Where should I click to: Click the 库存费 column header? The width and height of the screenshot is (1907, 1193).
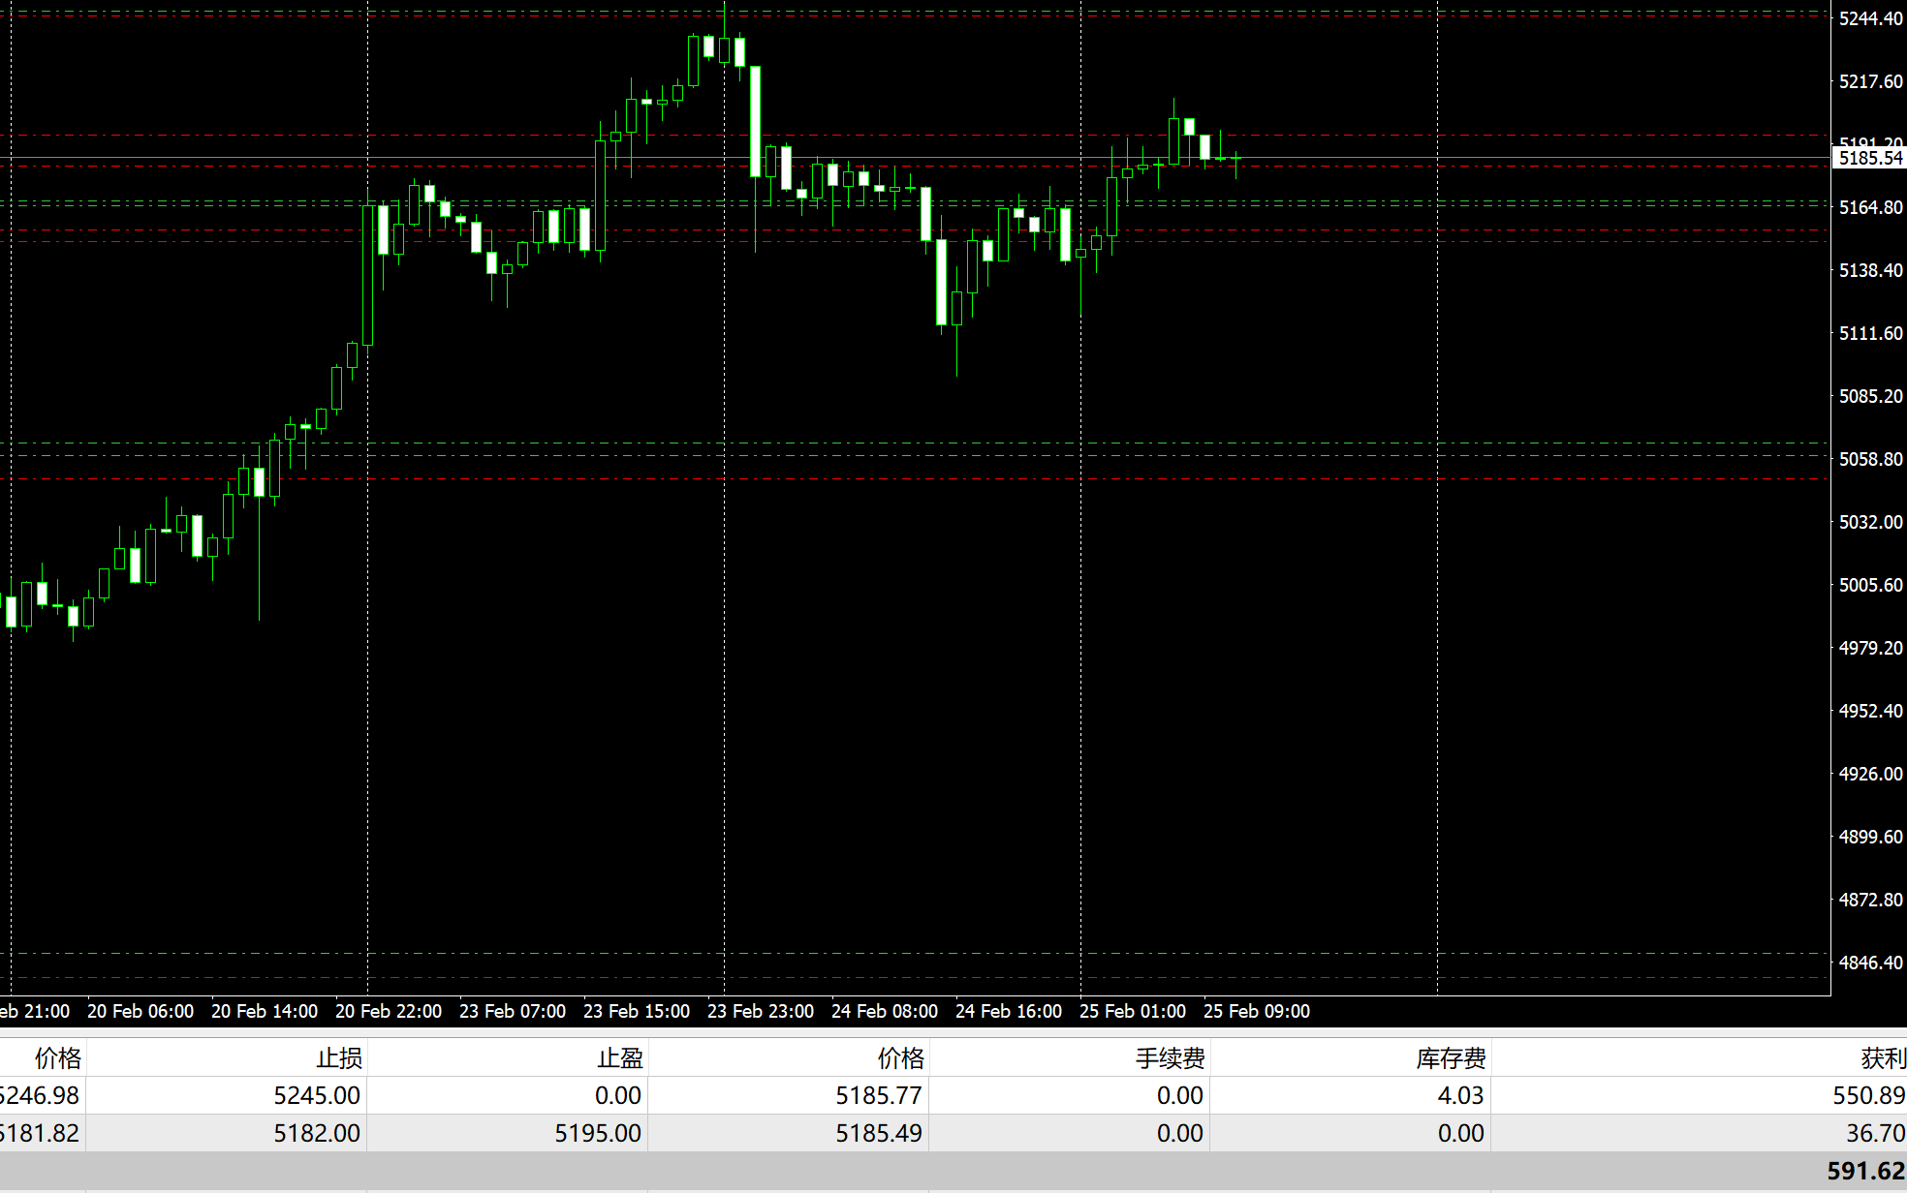tap(1451, 1057)
